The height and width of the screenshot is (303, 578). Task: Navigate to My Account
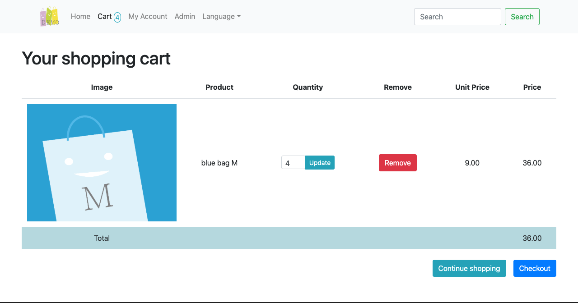(x=148, y=16)
